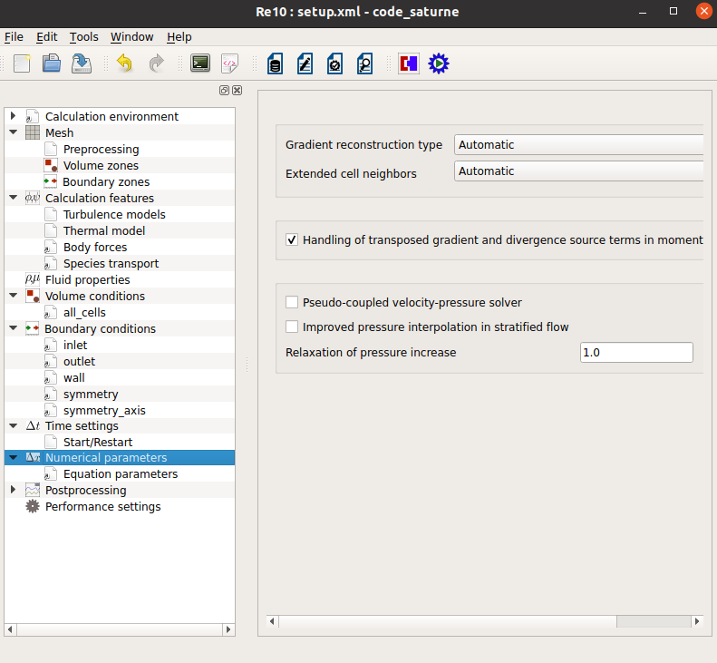Image resolution: width=717 pixels, height=663 pixels.
Task: Open Extended cell neighbors dropdown
Action: 578,171
